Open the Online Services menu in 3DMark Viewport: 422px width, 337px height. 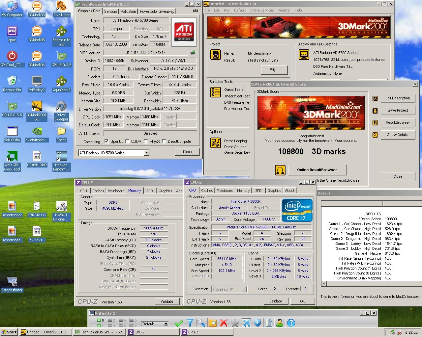(261, 10)
